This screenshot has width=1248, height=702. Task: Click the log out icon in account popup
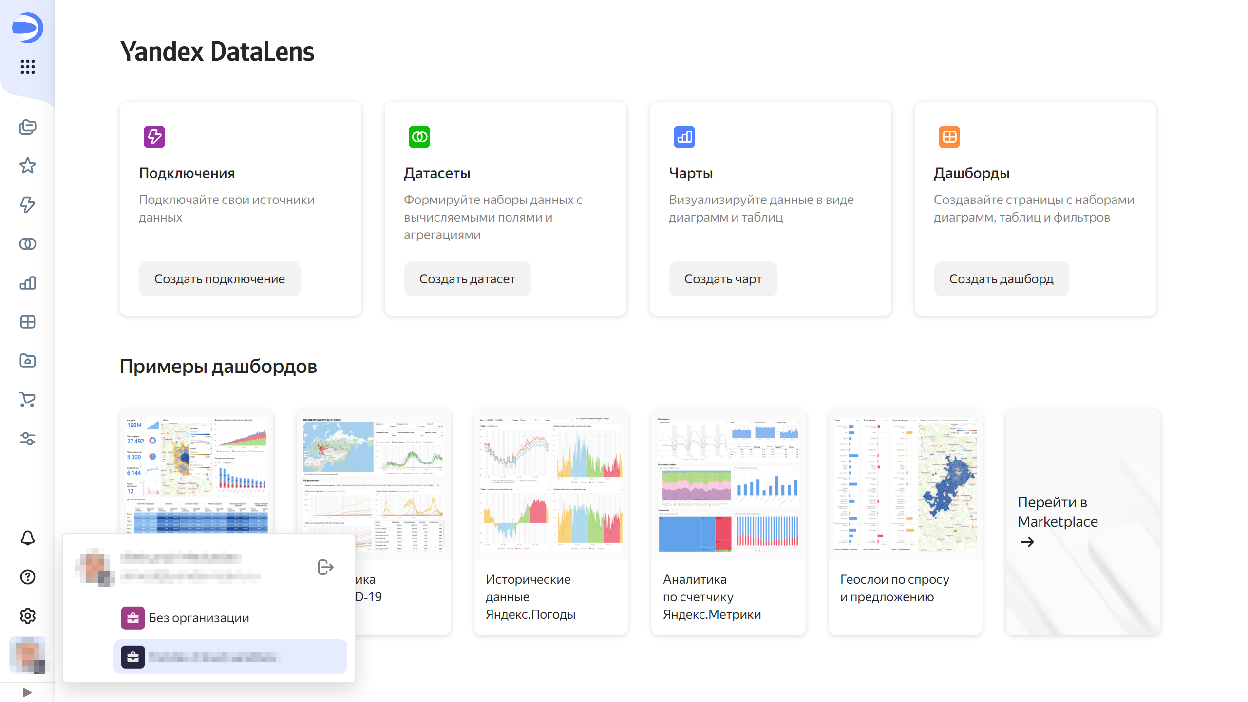tap(325, 567)
